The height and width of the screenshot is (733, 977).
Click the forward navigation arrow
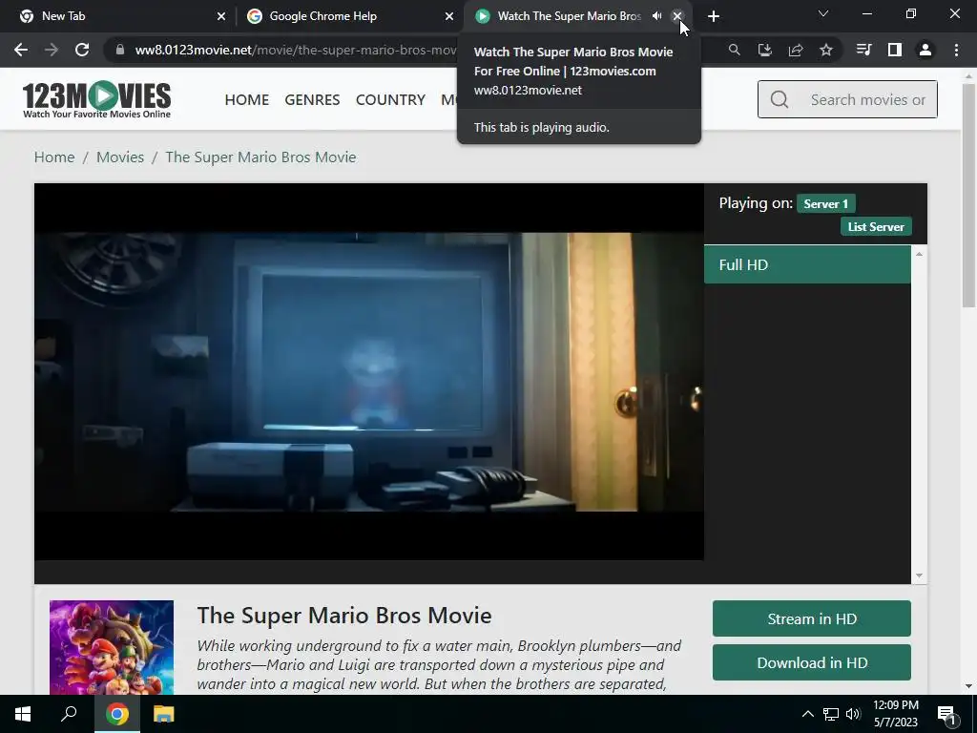pos(52,50)
